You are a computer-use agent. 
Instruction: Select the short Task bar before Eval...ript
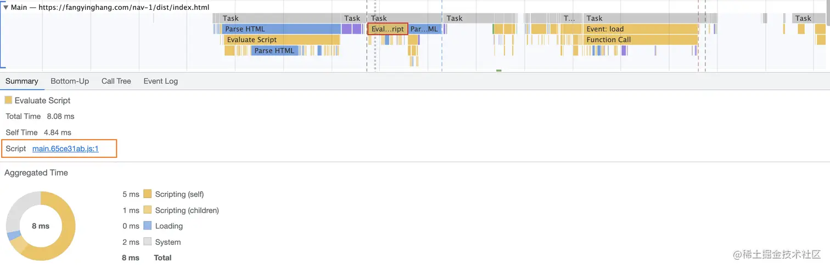352,18
